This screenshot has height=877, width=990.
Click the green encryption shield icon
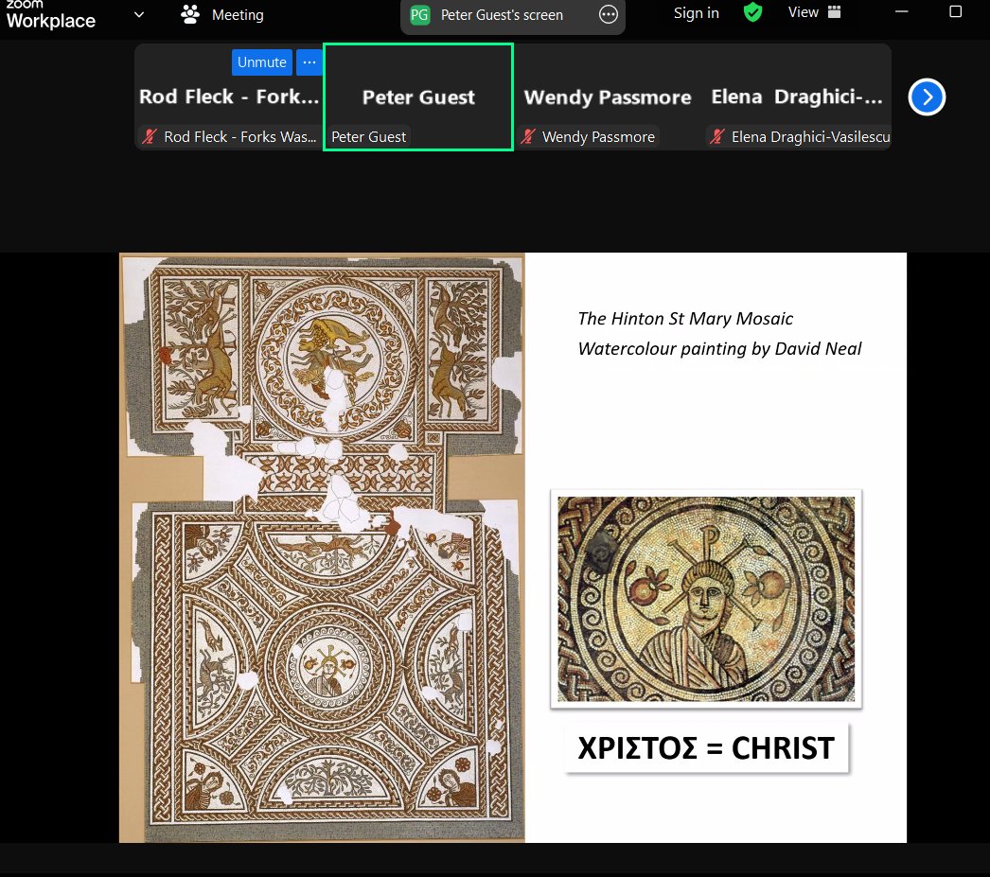[752, 12]
